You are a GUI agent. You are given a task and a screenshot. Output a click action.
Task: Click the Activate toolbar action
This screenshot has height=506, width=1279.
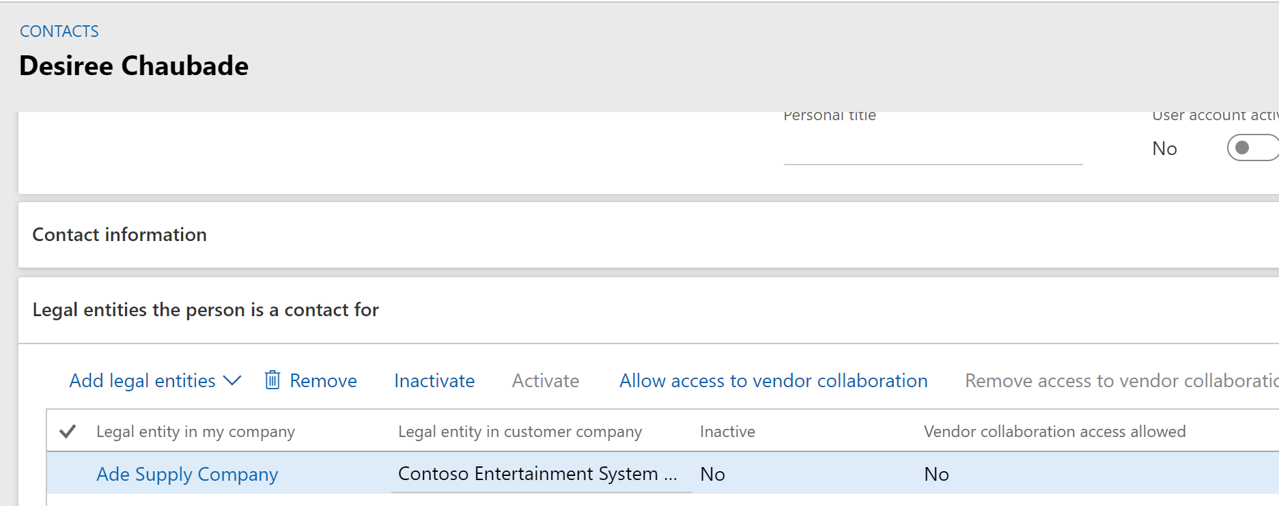(x=545, y=380)
